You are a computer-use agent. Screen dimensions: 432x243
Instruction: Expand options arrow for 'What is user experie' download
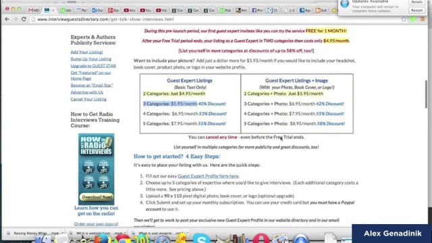[x=187, y=233]
